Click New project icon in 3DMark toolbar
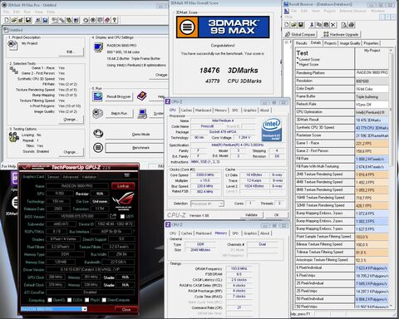The image size is (399, 319). coord(7,20)
